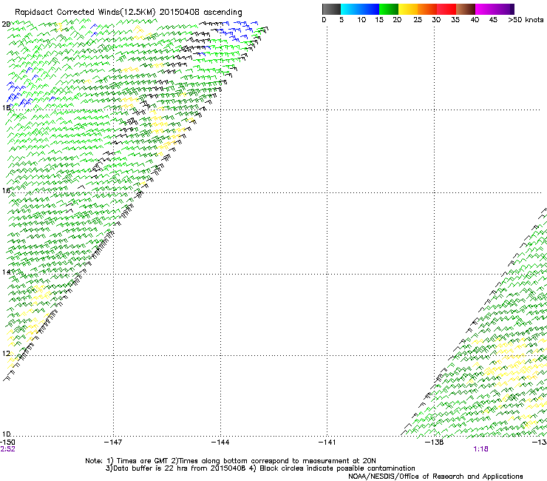Image resolution: width=547 pixels, height=481 pixels.
Task: Click legend tick label '25'
Action: pos(418,20)
